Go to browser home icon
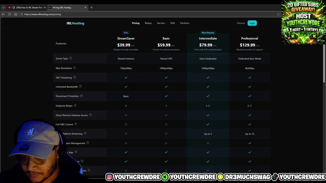 click(x=16, y=14)
